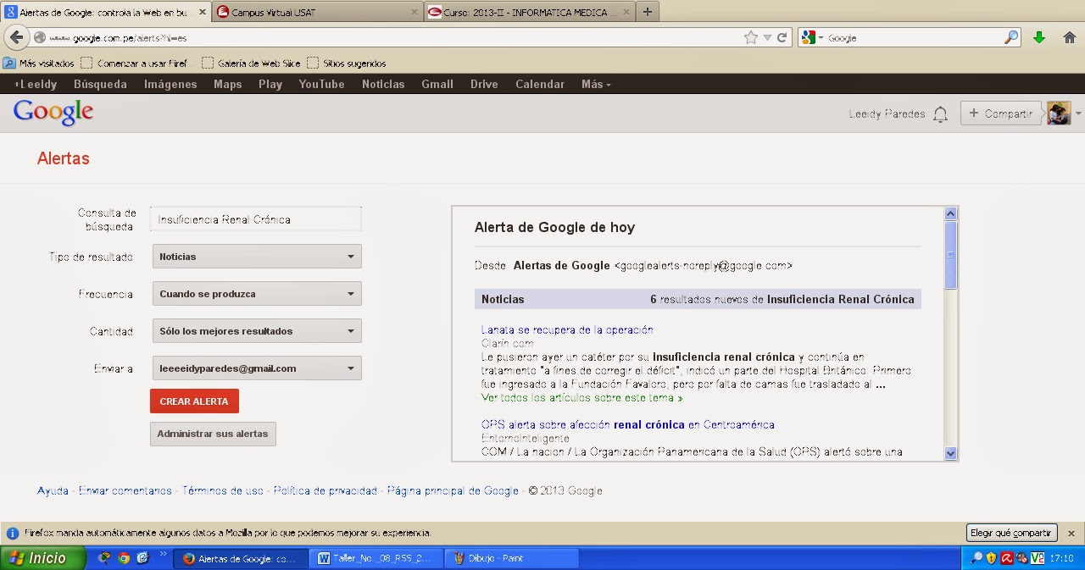Switch to the Campus Virtual USAT tab

pyautogui.click(x=317, y=12)
